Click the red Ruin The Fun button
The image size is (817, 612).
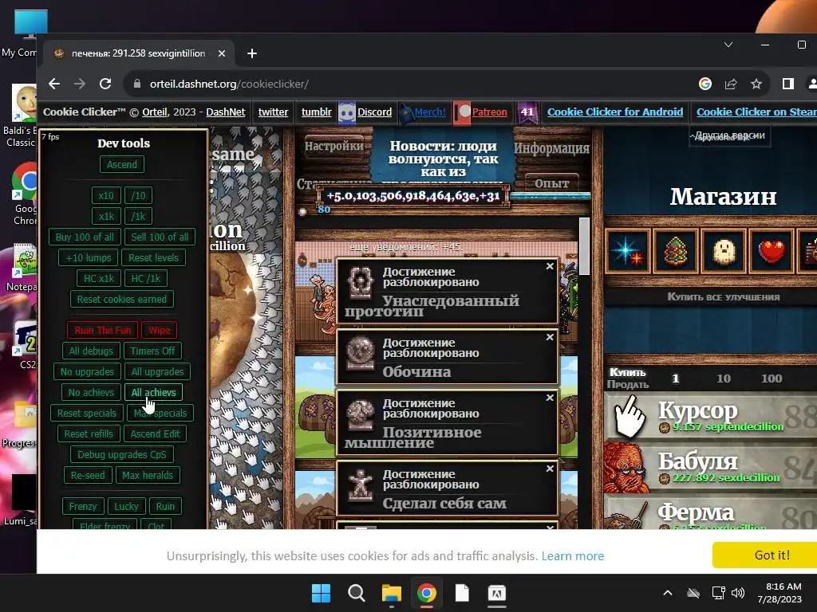tap(103, 330)
